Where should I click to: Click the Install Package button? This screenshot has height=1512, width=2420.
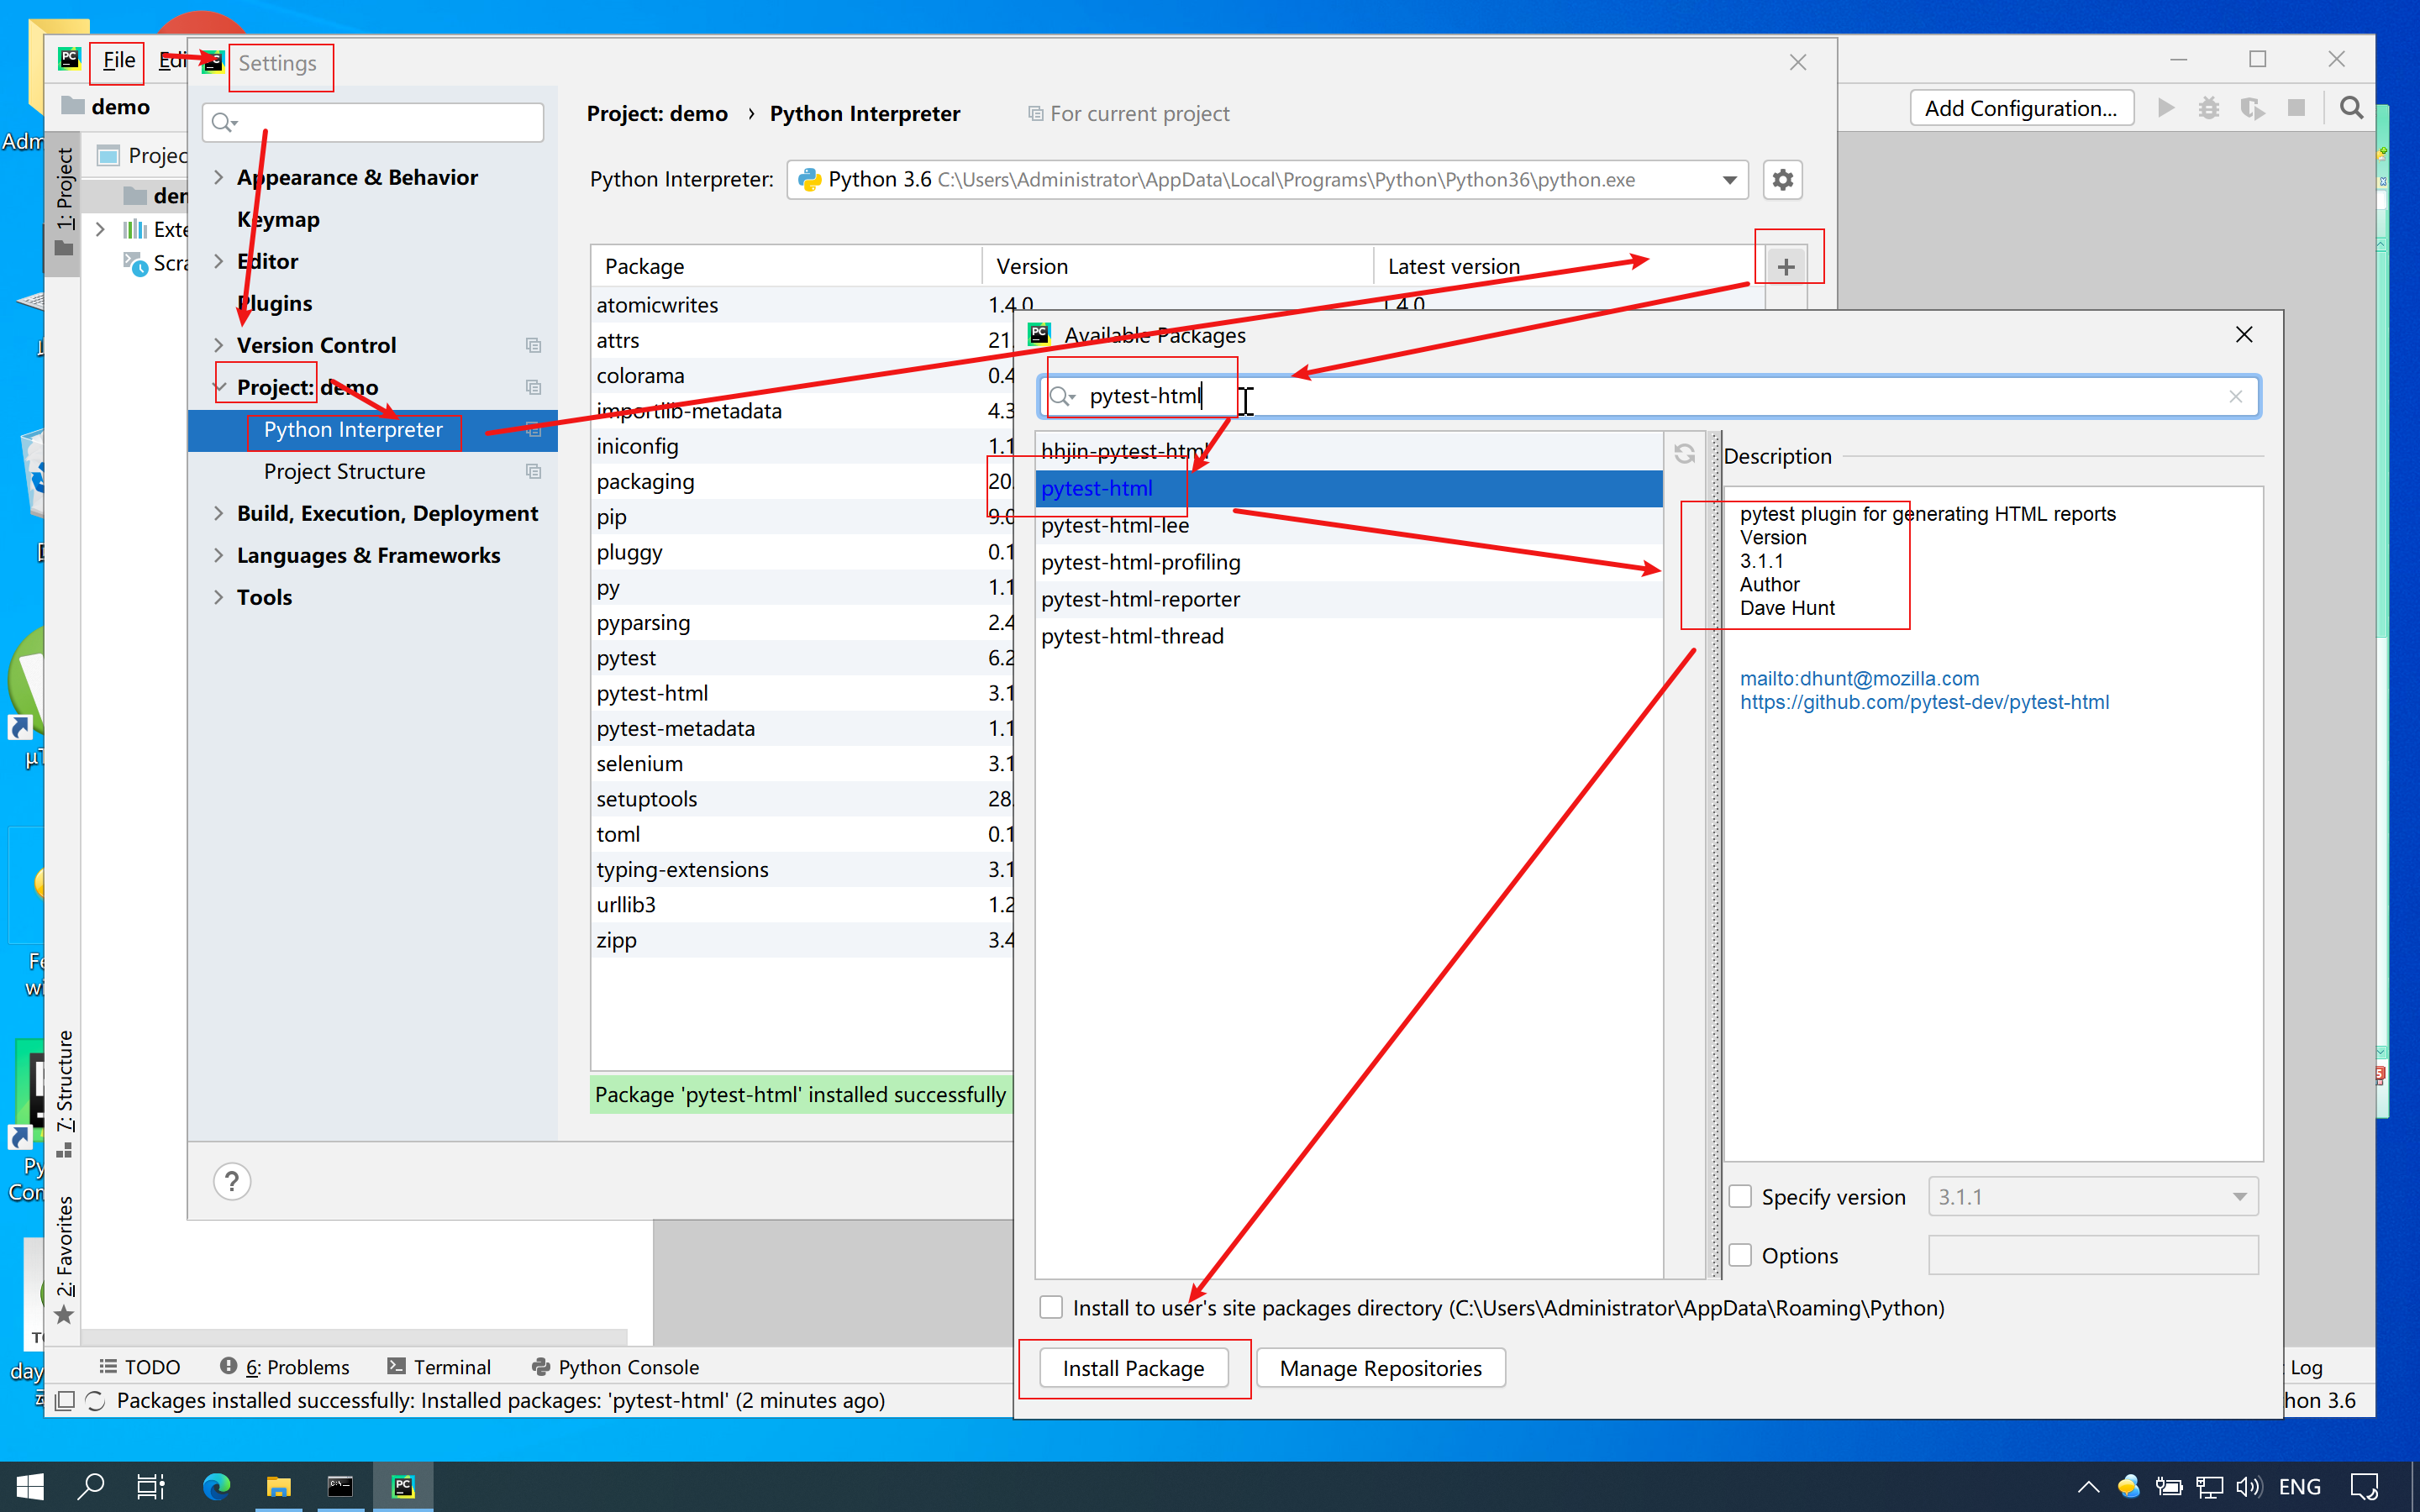(x=1133, y=1368)
